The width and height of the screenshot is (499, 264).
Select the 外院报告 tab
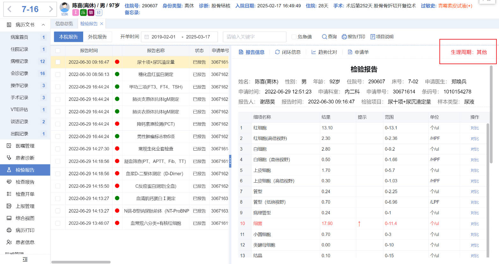click(x=98, y=37)
